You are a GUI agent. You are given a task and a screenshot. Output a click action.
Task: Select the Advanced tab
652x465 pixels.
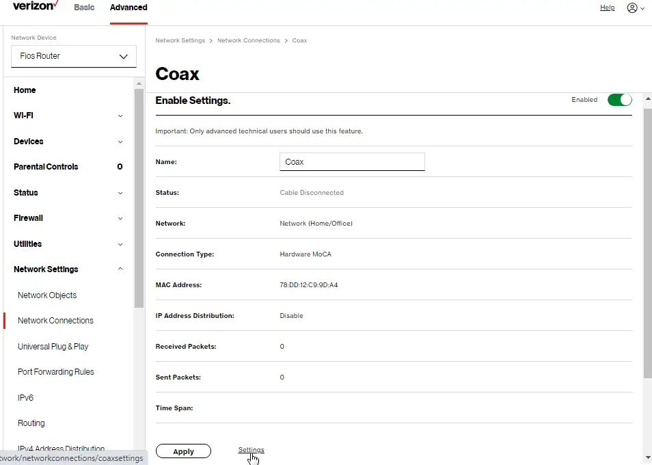128,8
